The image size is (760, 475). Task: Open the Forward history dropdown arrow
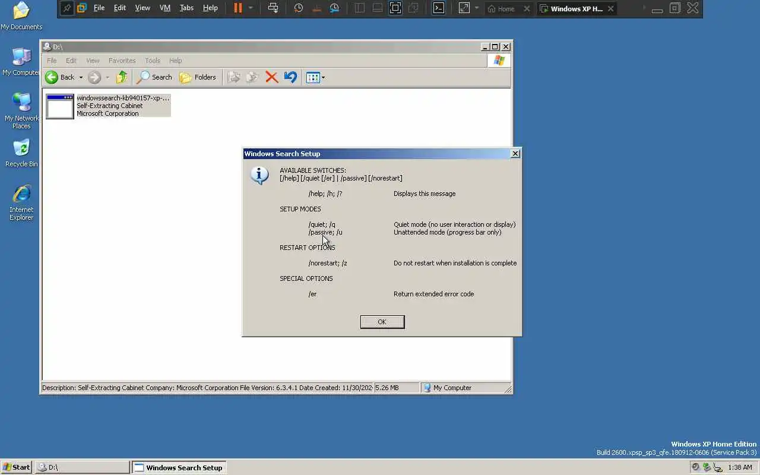tap(107, 77)
